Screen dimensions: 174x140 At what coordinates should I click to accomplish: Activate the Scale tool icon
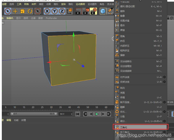(x=22, y=11)
